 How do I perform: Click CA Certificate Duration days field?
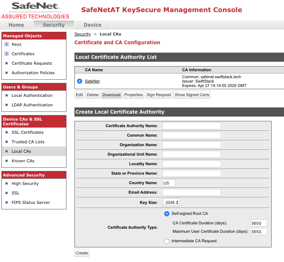click(x=258, y=223)
